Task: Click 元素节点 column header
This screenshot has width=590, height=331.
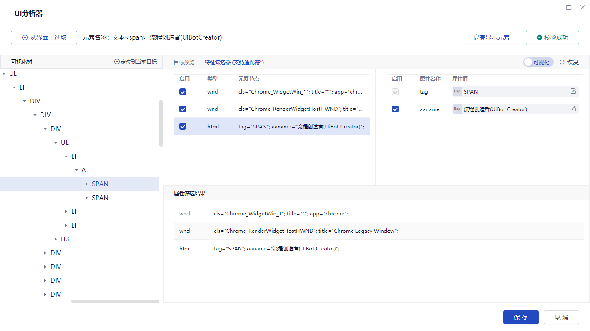Action: pos(249,79)
